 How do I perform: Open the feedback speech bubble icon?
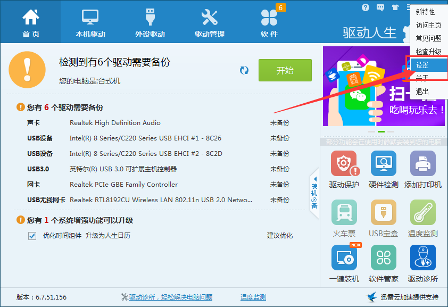[x=380, y=7]
